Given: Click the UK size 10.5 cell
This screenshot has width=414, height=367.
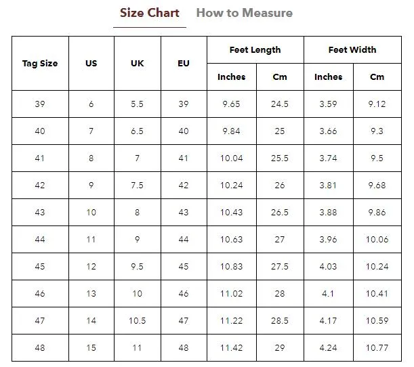Looking at the screenshot, I should coord(138,320).
